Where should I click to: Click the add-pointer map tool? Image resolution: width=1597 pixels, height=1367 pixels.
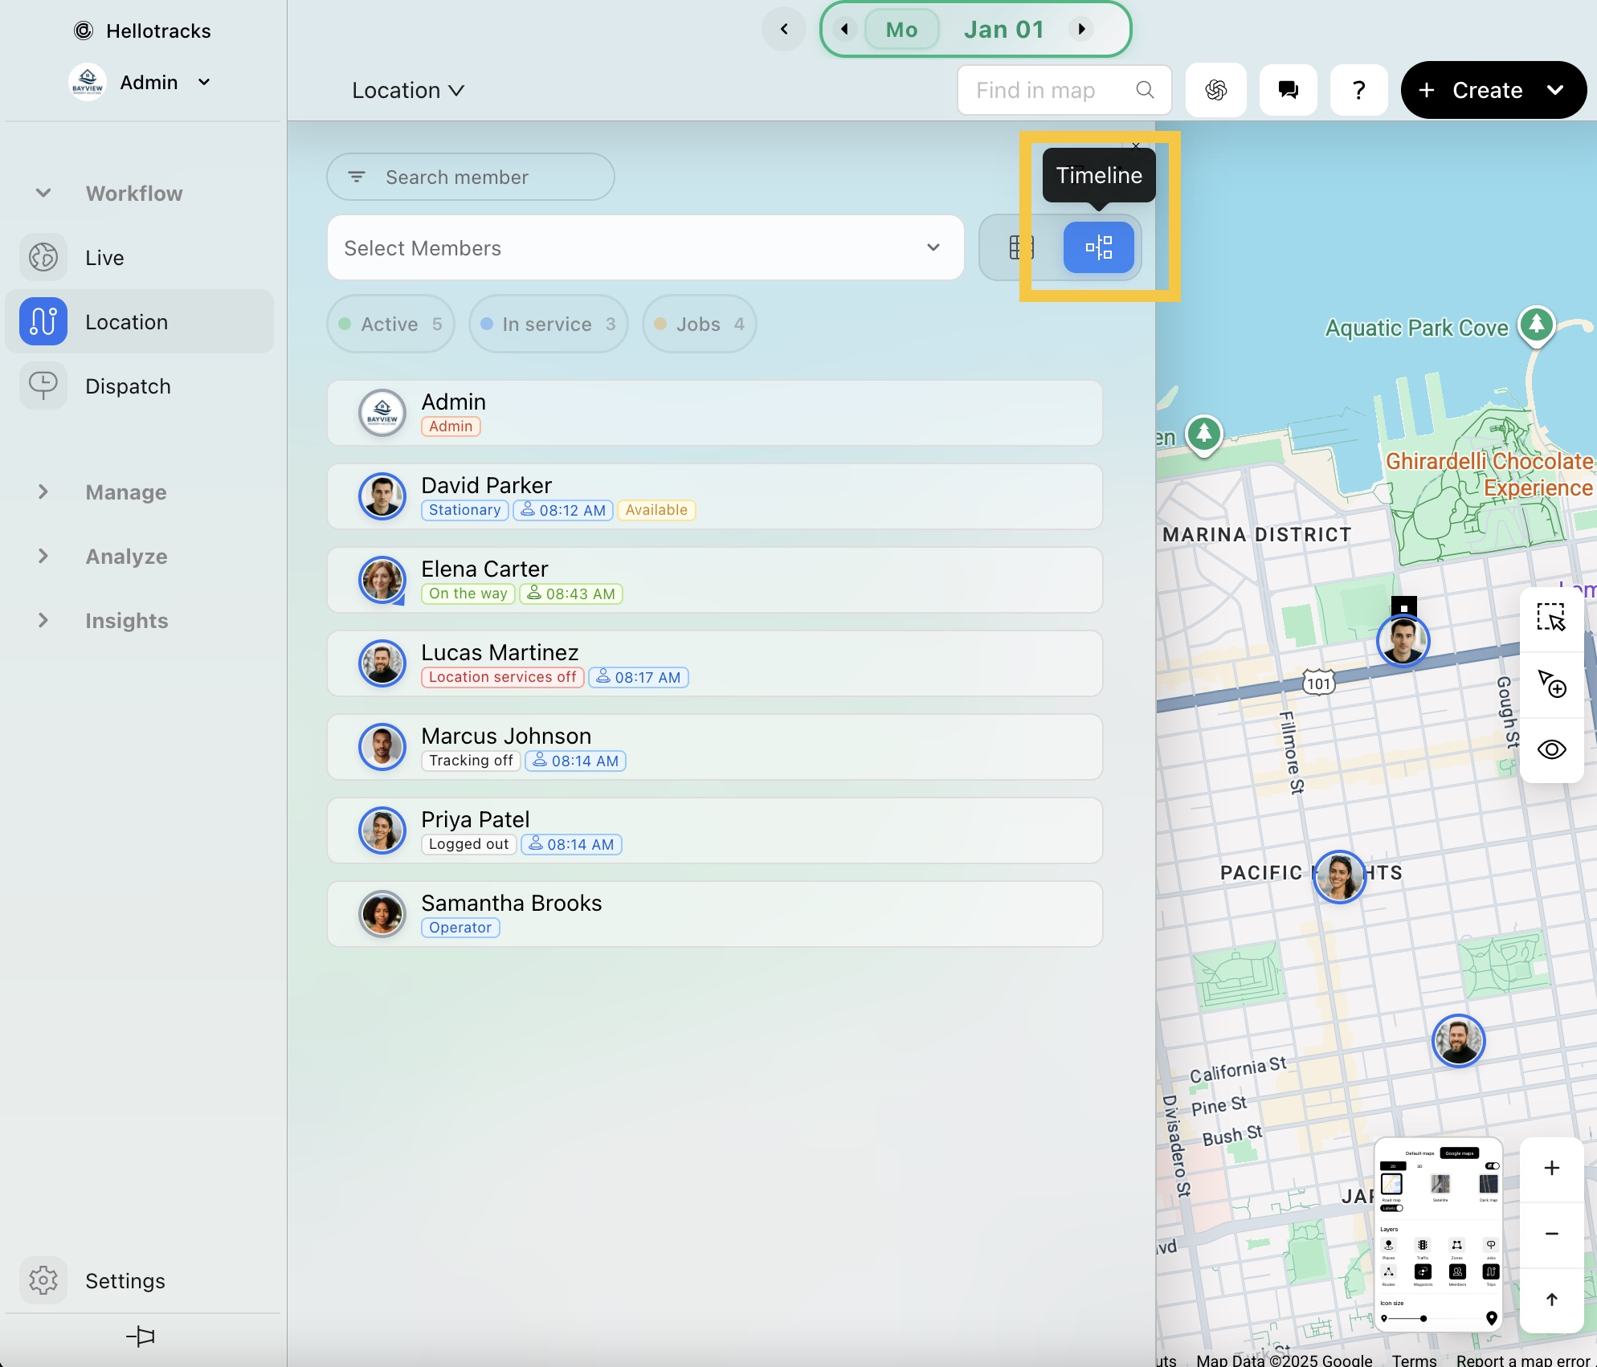[1551, 683]
